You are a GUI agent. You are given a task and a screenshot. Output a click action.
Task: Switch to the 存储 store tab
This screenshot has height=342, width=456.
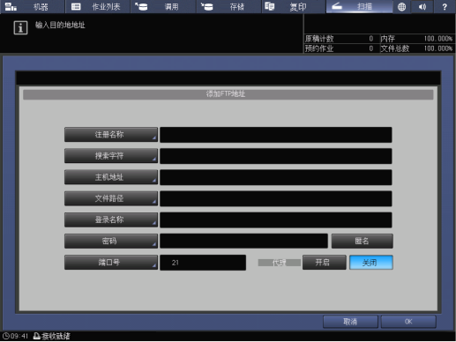pos(228,6)
